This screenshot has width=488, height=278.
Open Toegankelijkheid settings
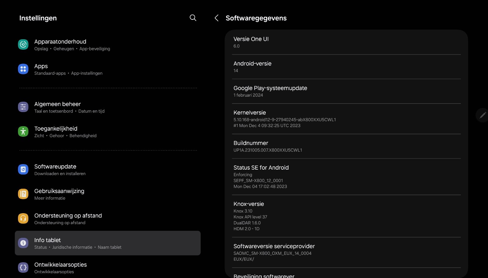tap(108, 132)
